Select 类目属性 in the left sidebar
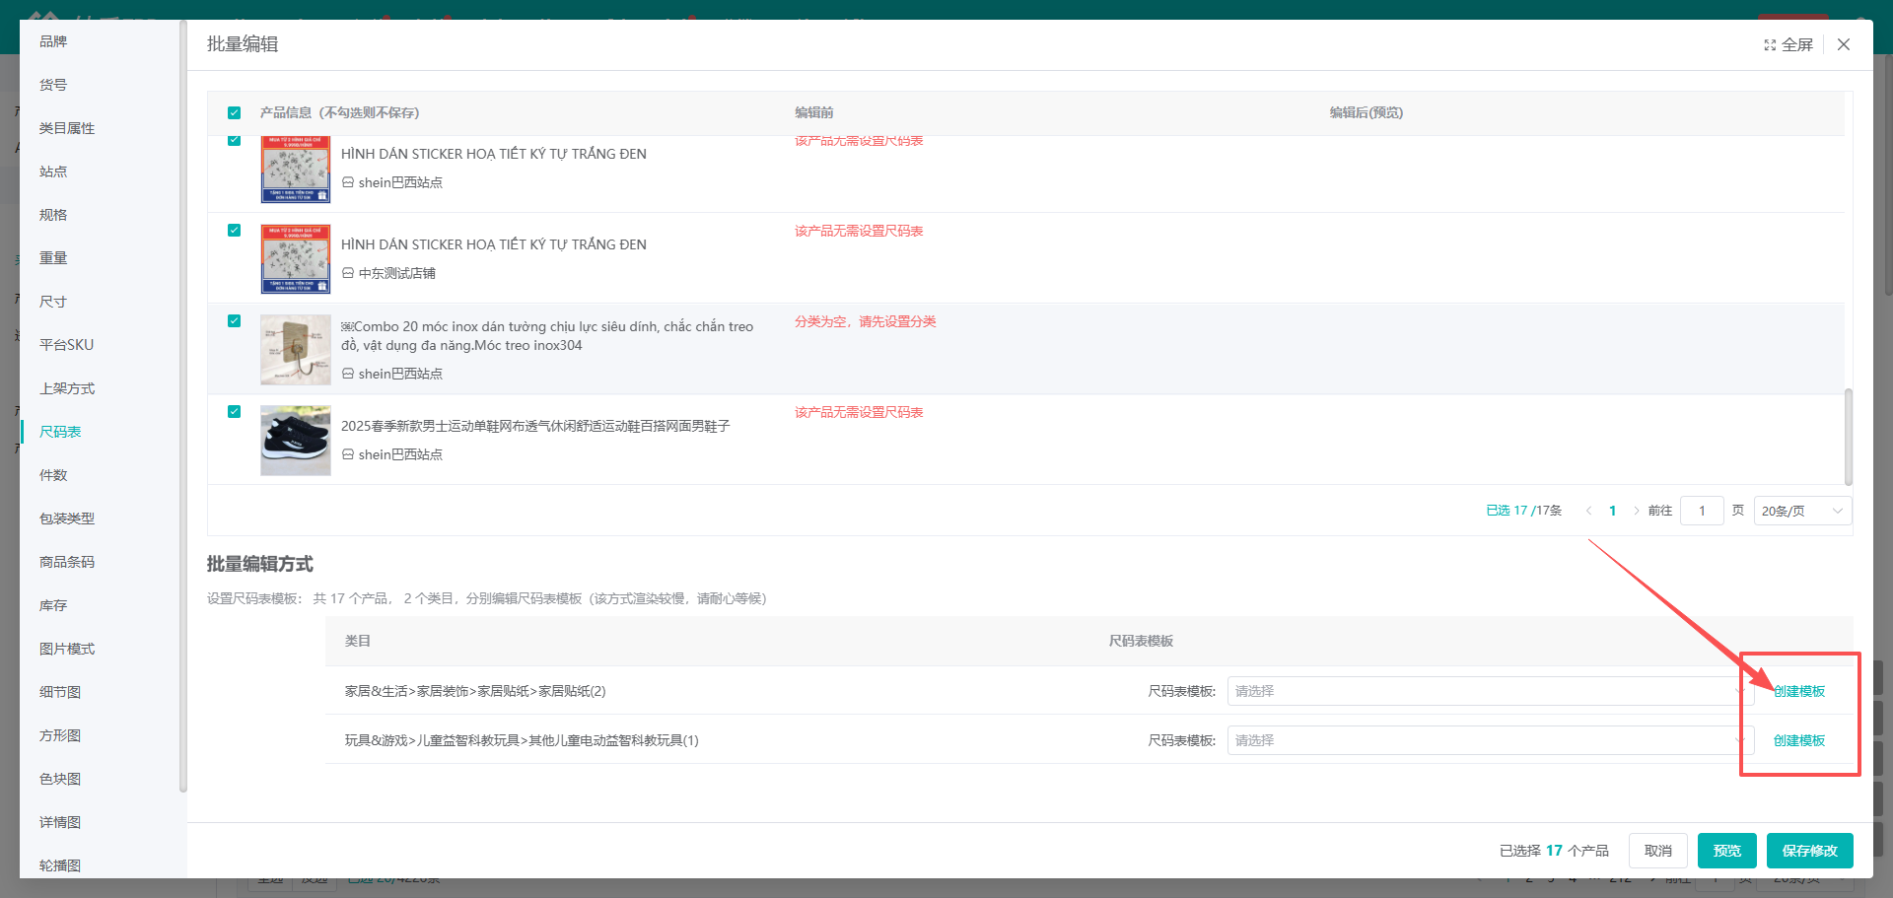The height and width of the screenshot is (898, 1893). [67, 128]
